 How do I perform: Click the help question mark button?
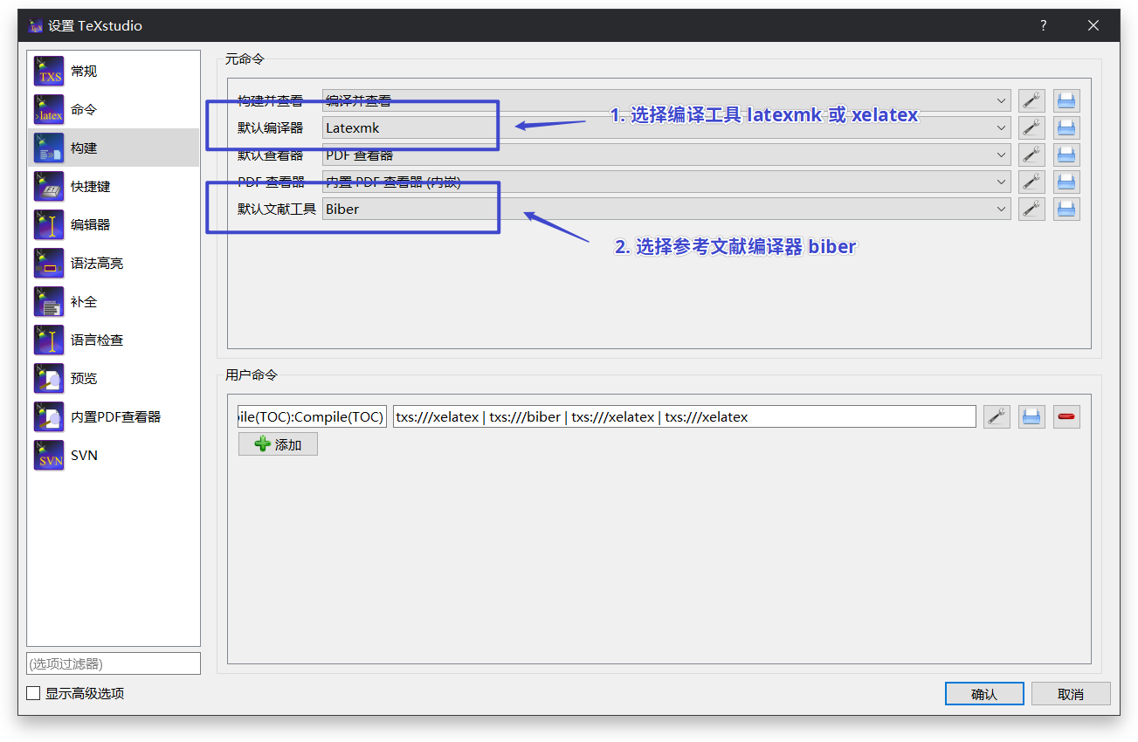(1043, 25)
